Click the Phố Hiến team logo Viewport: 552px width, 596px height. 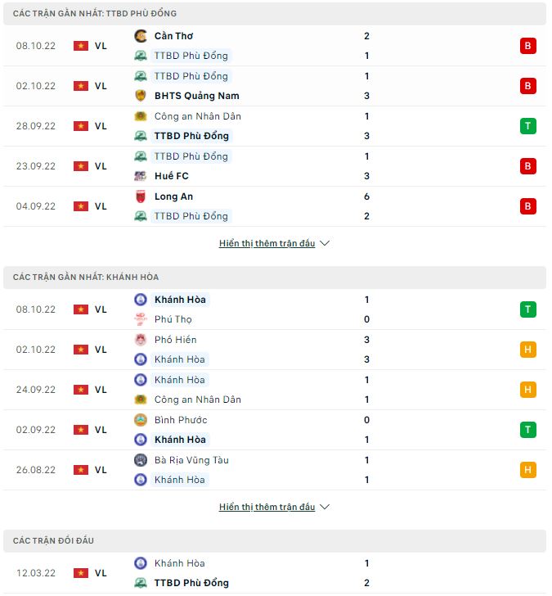141,340
